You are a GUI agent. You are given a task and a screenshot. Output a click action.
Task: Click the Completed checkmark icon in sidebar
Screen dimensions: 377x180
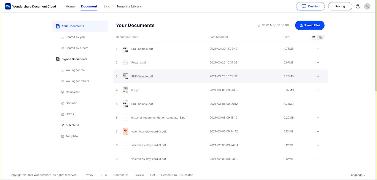pos(63,92)
